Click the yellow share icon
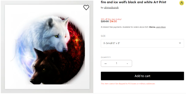The height and width of the screenshot is (94, 186). (x=182, y=3)
